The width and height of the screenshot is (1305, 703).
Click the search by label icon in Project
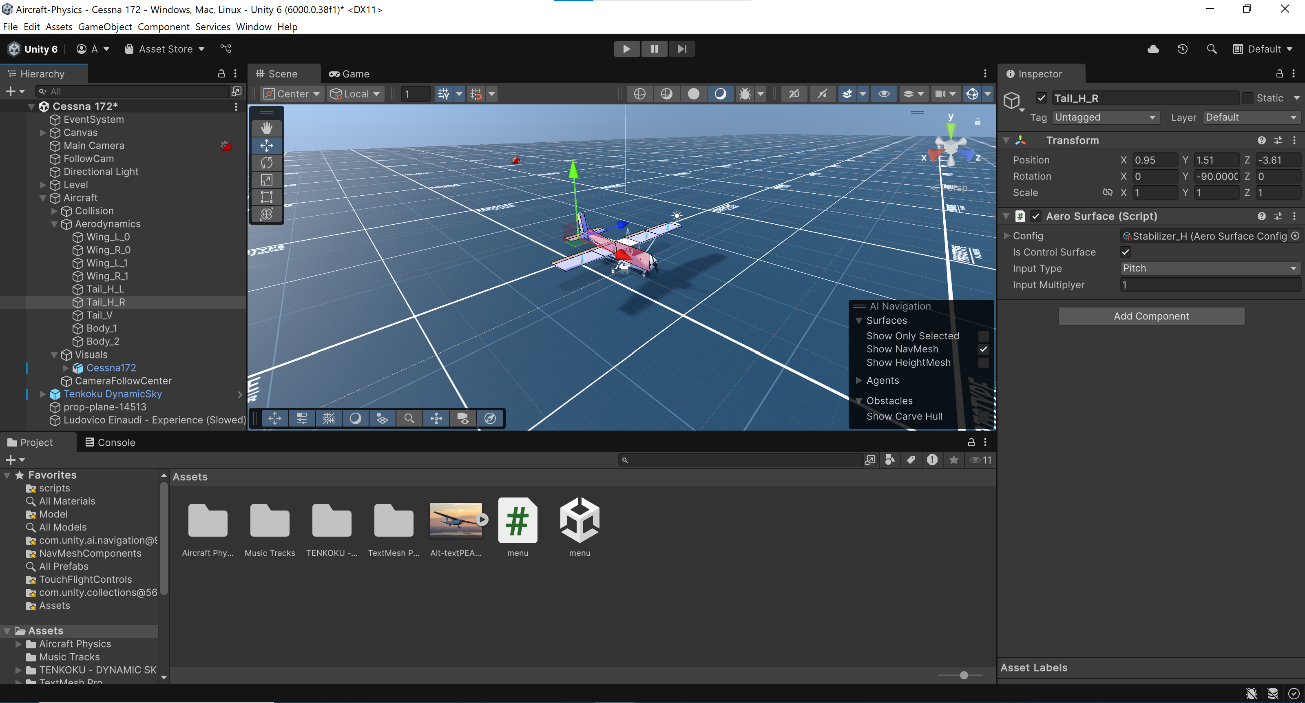click(x=911, y=460)
